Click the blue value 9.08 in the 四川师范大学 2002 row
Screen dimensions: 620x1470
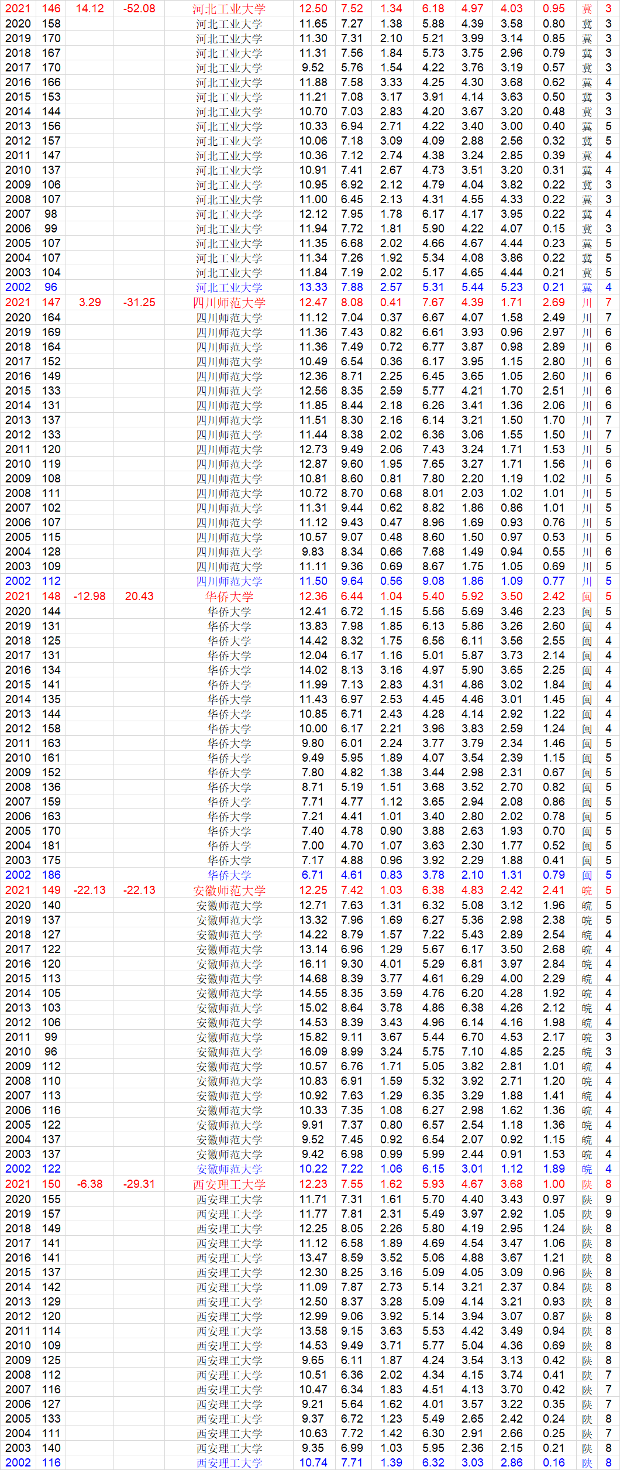pos(433,581)
